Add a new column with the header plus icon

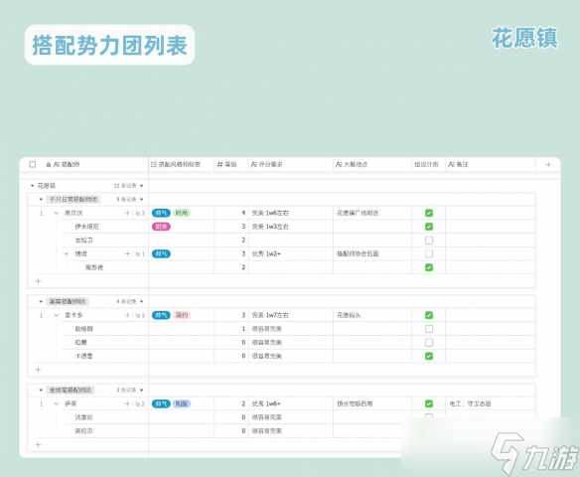(x=548, y=164)
